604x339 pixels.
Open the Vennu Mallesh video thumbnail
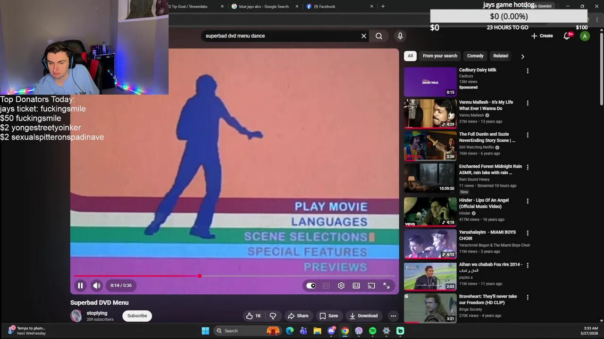(430, 114)
